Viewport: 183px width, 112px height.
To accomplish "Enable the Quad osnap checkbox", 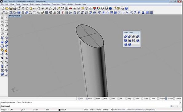I will [142, 99].
